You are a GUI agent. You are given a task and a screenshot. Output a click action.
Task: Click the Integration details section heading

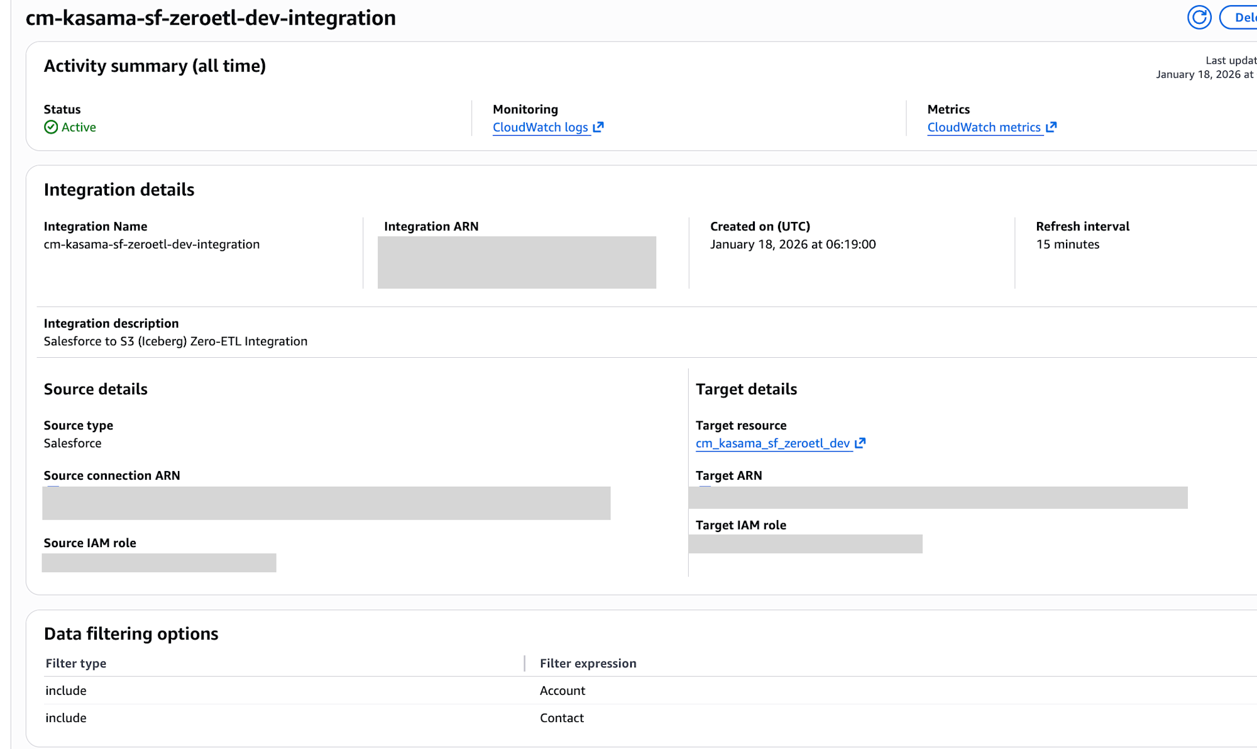tap(119, 189)
